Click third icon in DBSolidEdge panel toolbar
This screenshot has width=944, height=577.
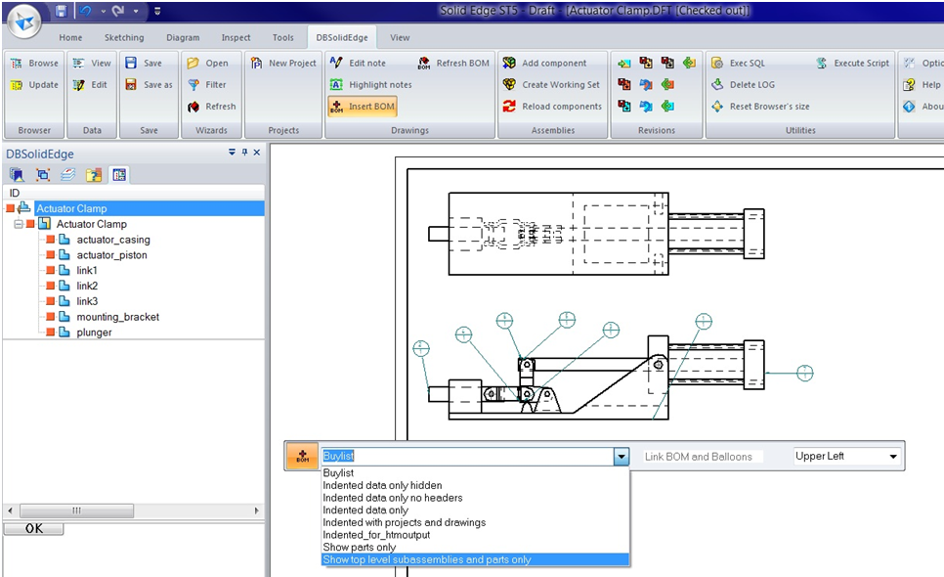point(68,175)
